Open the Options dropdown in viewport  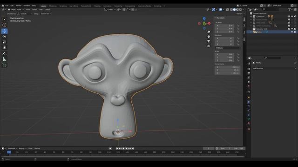pyautogui.click(x=240, y=14)
